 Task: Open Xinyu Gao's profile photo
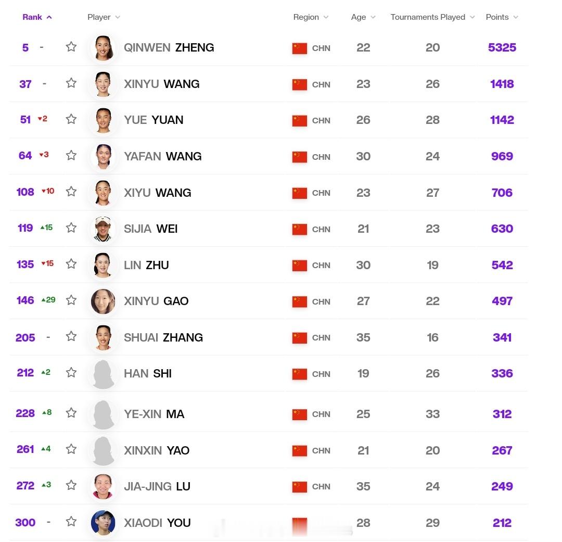103,301
